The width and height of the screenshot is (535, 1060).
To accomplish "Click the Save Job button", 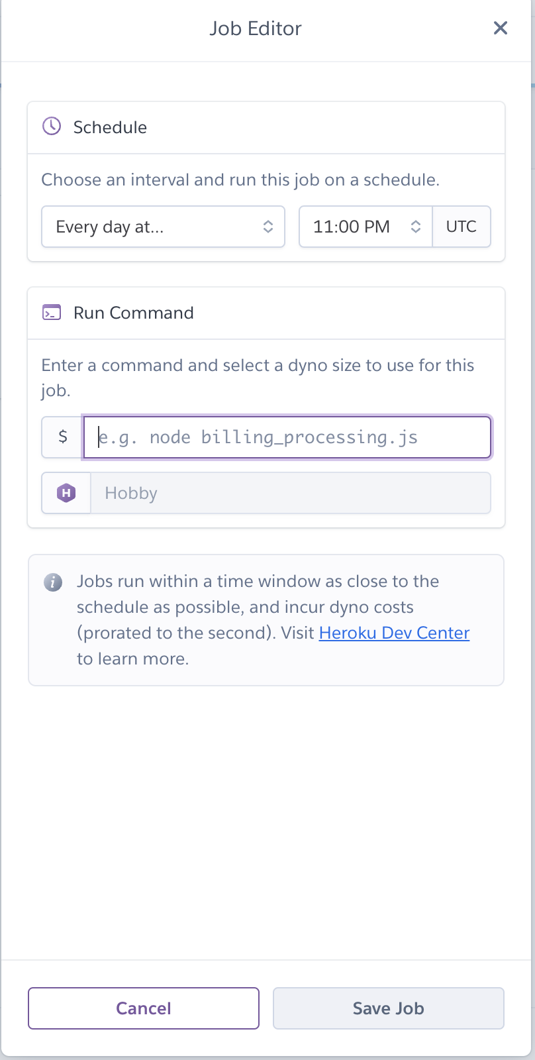I will [x=388, y=1008].
